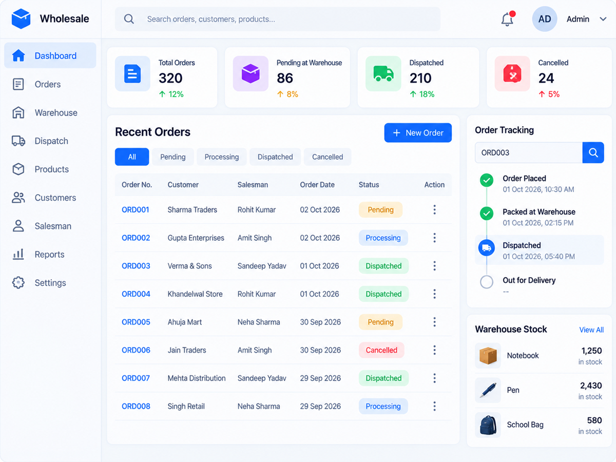Screen dimensions: 616x462
Task: Open order ORD002 link
Action: (x=136, y=238)
